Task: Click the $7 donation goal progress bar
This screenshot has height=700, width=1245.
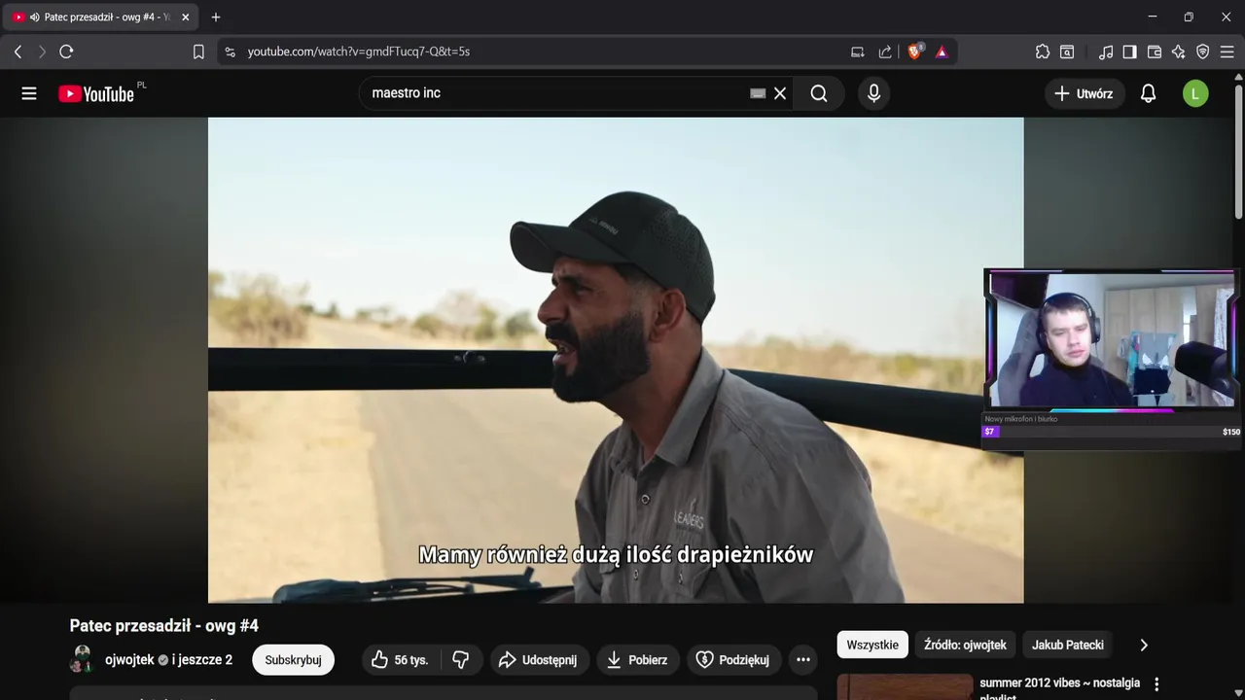Action: point(1111,432)
